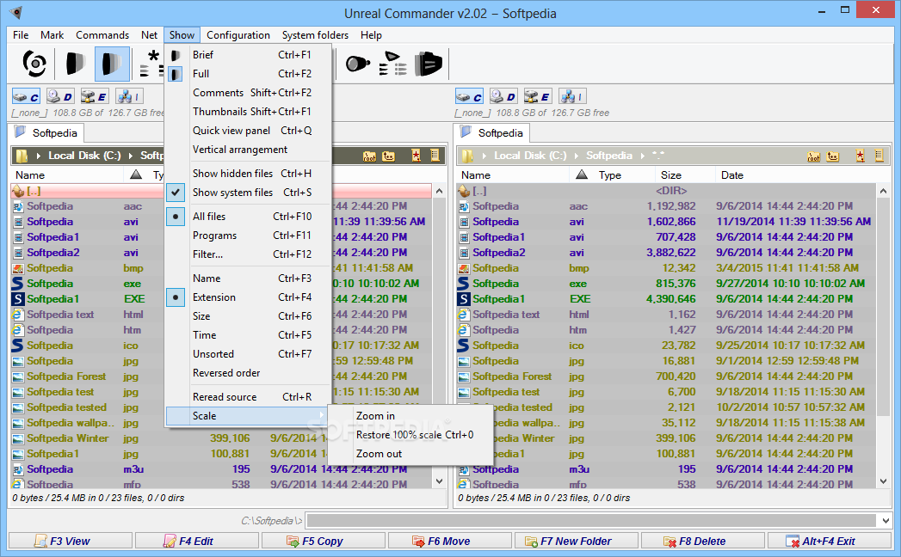The height and width of the screenshot is (557, 901).
Task: Click the F6 Move button
Action: tap(449, 541)
